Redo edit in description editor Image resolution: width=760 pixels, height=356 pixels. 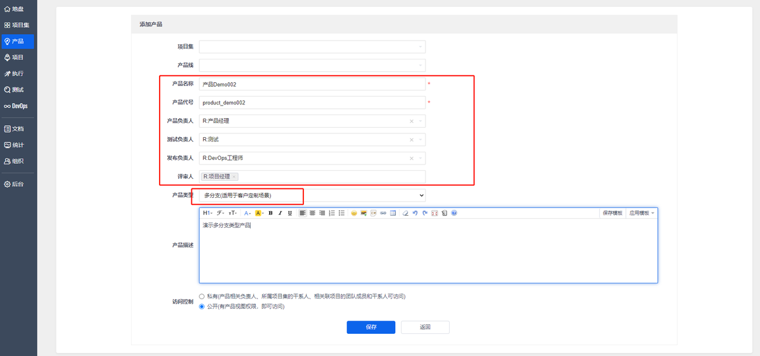[x=425, y=213]
